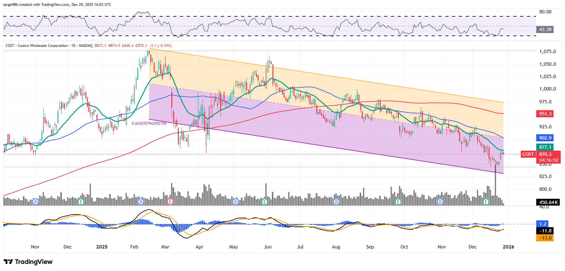Click the orange MACD signal label -13.0

pyautogui.click(x=545, y=238)
